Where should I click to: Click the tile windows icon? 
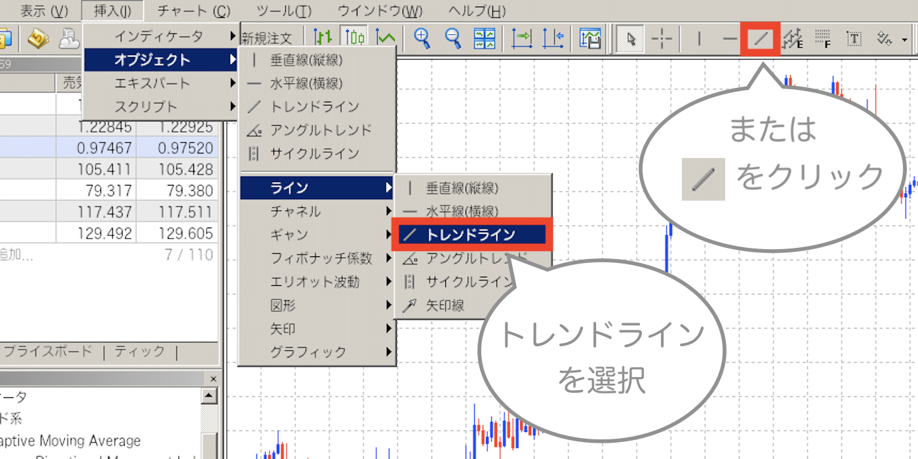coord(485,39)
